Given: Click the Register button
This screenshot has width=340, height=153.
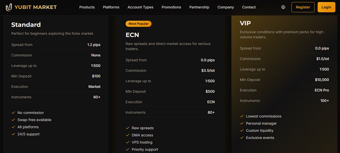Looking at the screenshot, I should point(303,7).
